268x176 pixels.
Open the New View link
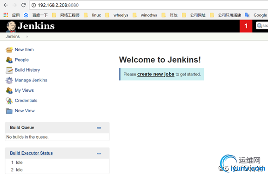click(x=25, y=111)
